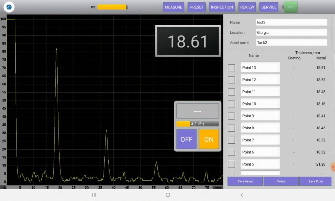Tap the app logo icon

(x=9, y=7)
